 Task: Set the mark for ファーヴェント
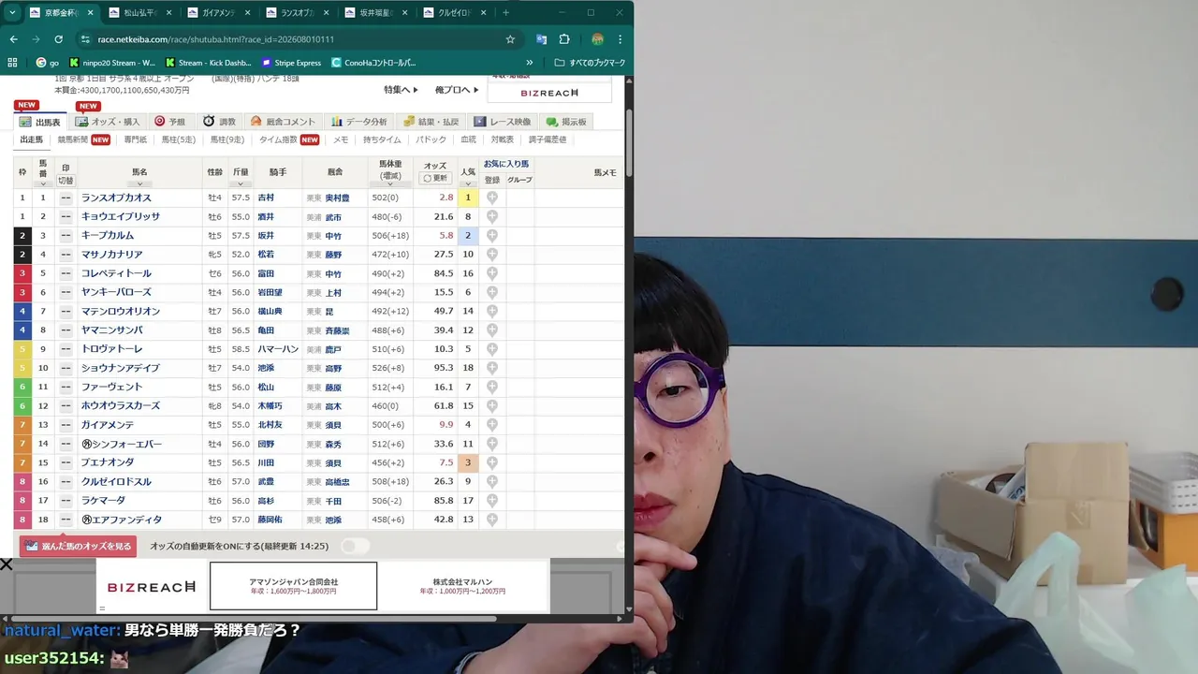[66, 387]
